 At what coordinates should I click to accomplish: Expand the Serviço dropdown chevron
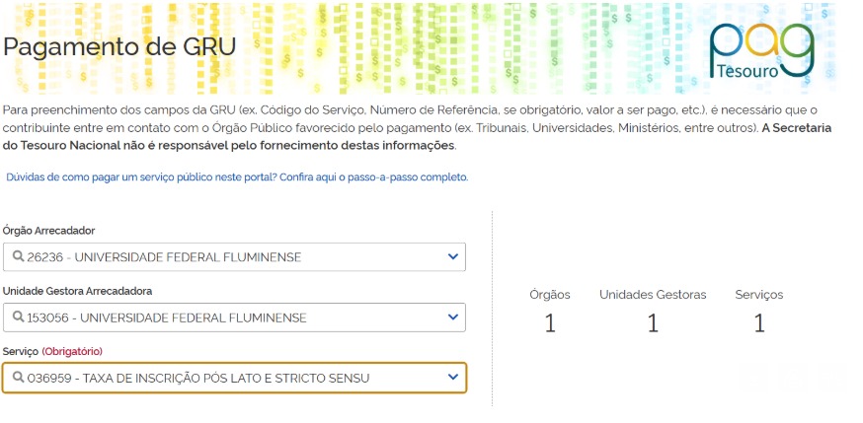453,378
